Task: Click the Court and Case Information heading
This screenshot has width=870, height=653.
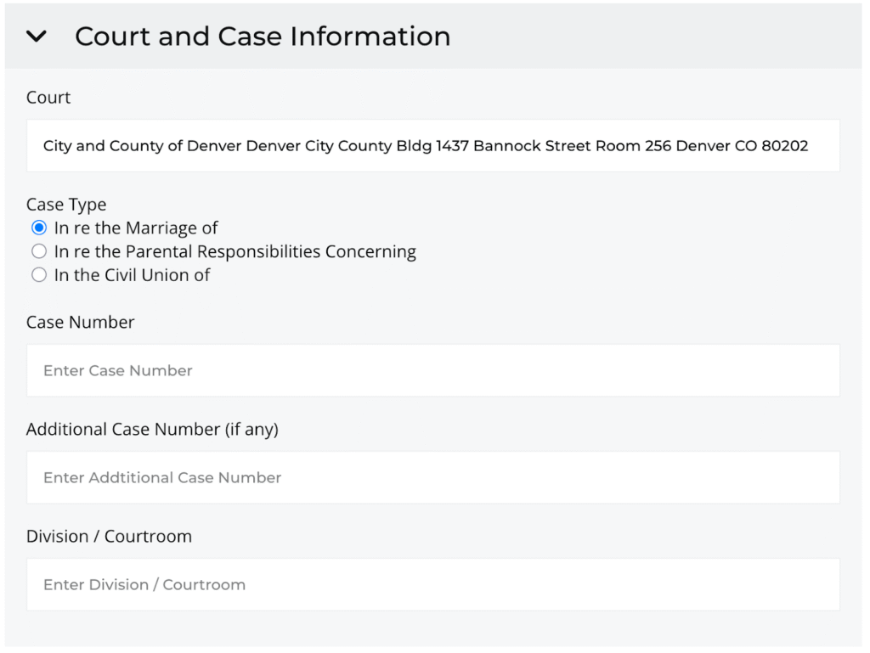Action: pos(263,37)
